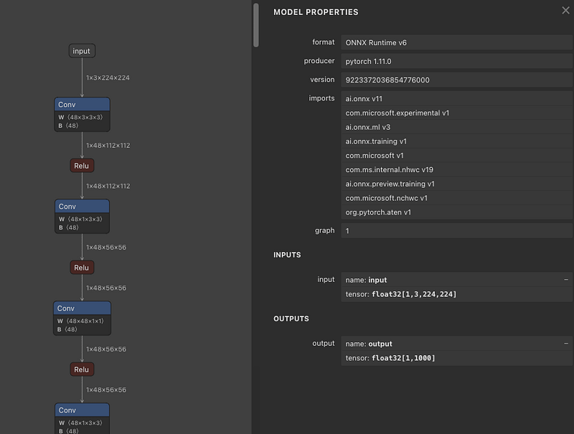
Task: Collapse the output tensor details
Action: pos(566,344)
